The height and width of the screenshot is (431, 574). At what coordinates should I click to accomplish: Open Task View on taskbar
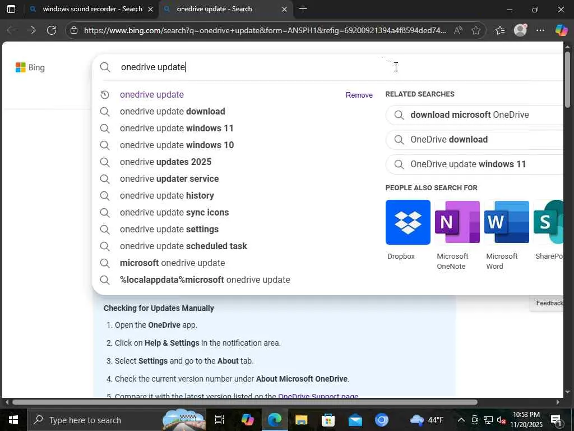tap(219, 420)
